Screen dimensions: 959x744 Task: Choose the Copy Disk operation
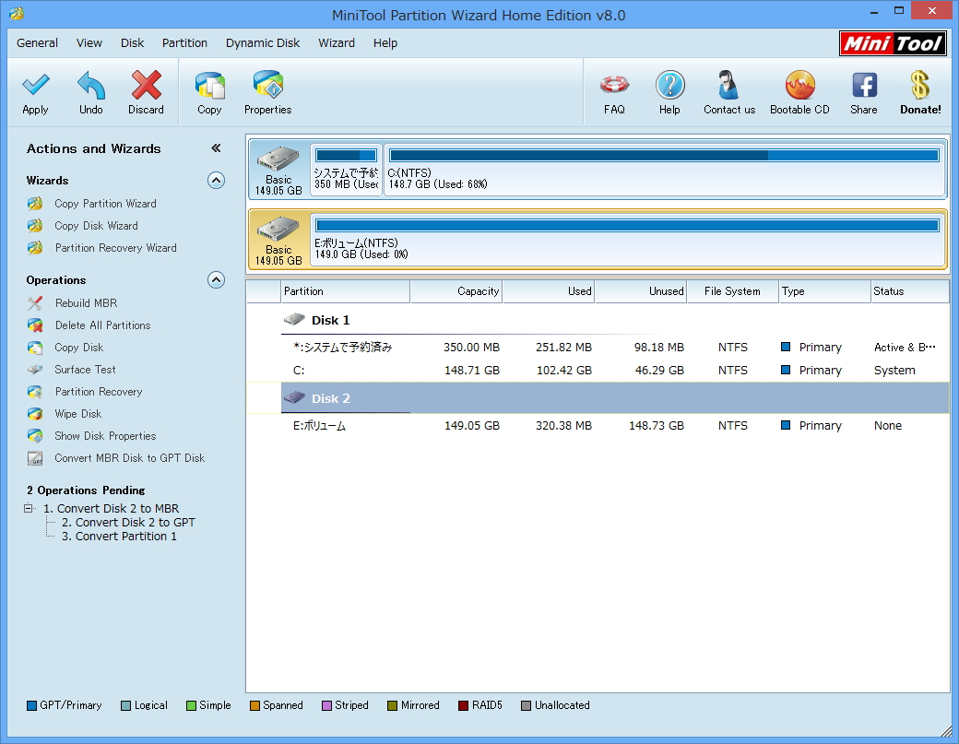[79, 348]
